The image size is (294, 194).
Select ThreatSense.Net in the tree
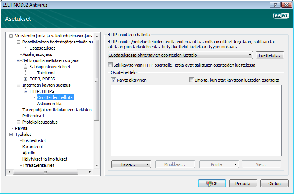click(x=39, y=166)
